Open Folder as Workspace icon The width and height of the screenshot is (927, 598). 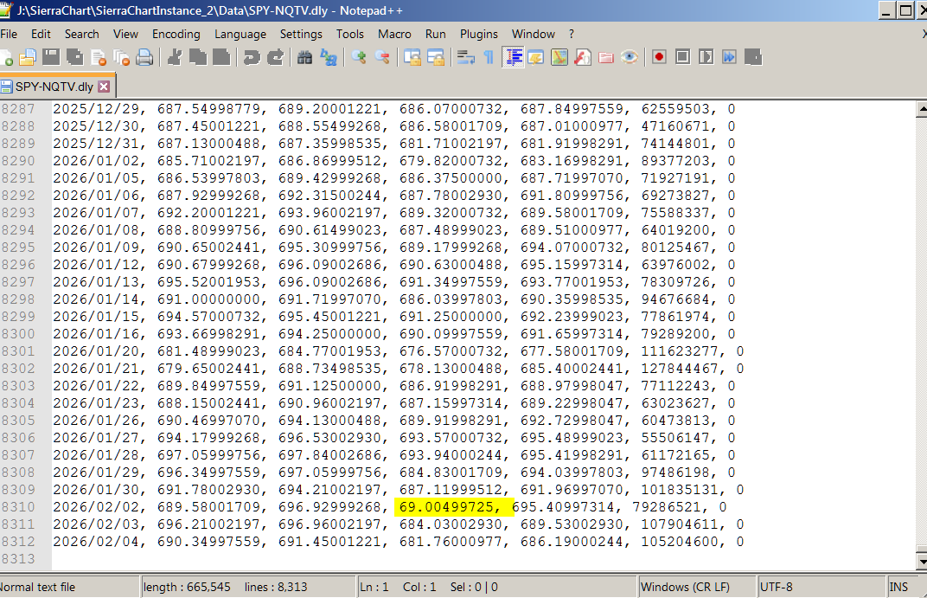(606, 57)
